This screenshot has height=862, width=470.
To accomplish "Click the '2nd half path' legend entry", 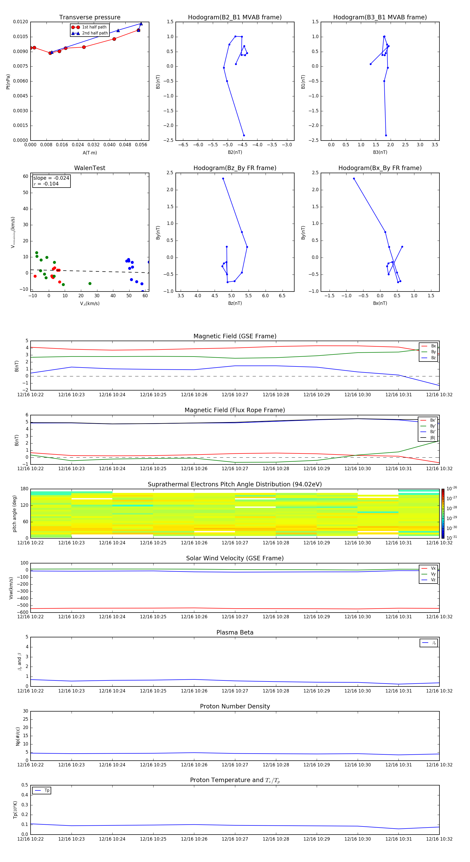I will [90, 33].
